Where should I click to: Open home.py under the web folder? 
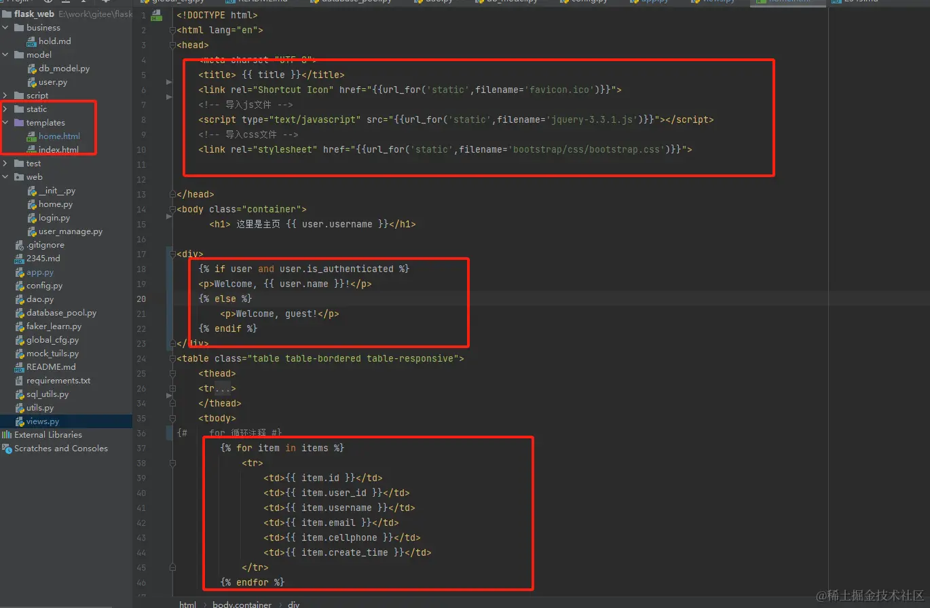point(56,204)
